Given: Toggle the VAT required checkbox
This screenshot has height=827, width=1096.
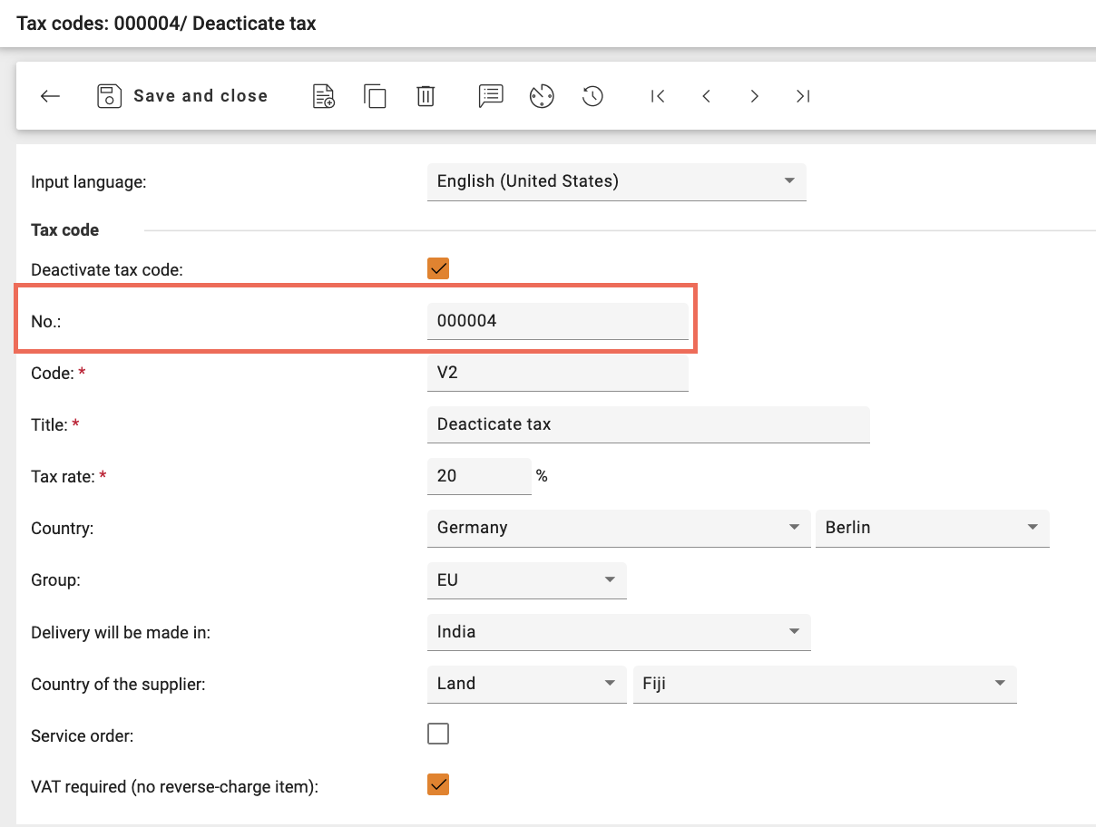Looking at the screenshot, I should (x=438, y=784).
